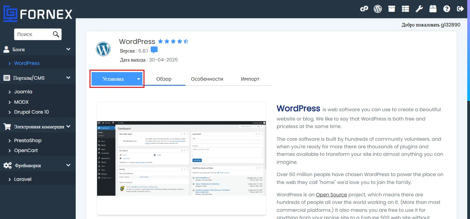Click the WordPress logo beside the title
470x219 pixels.
point(103,49)
